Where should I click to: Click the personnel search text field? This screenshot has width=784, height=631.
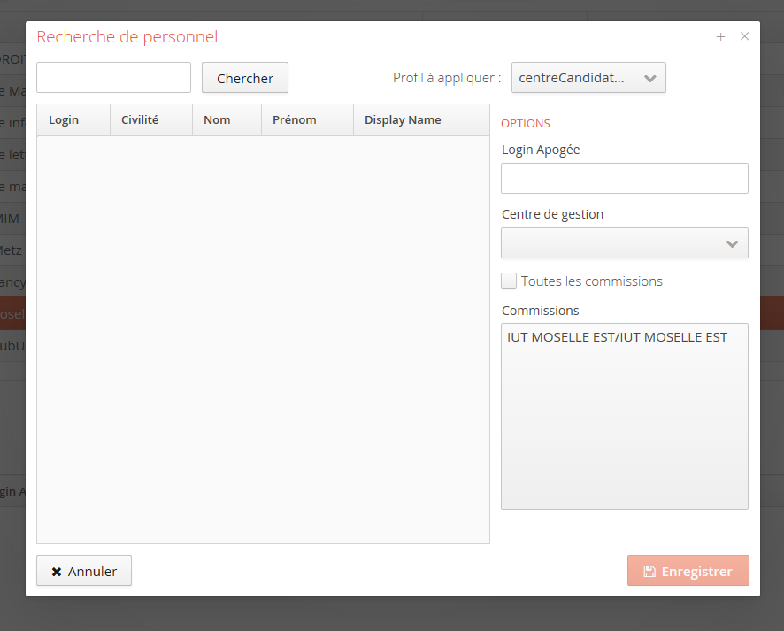(113, 78)
